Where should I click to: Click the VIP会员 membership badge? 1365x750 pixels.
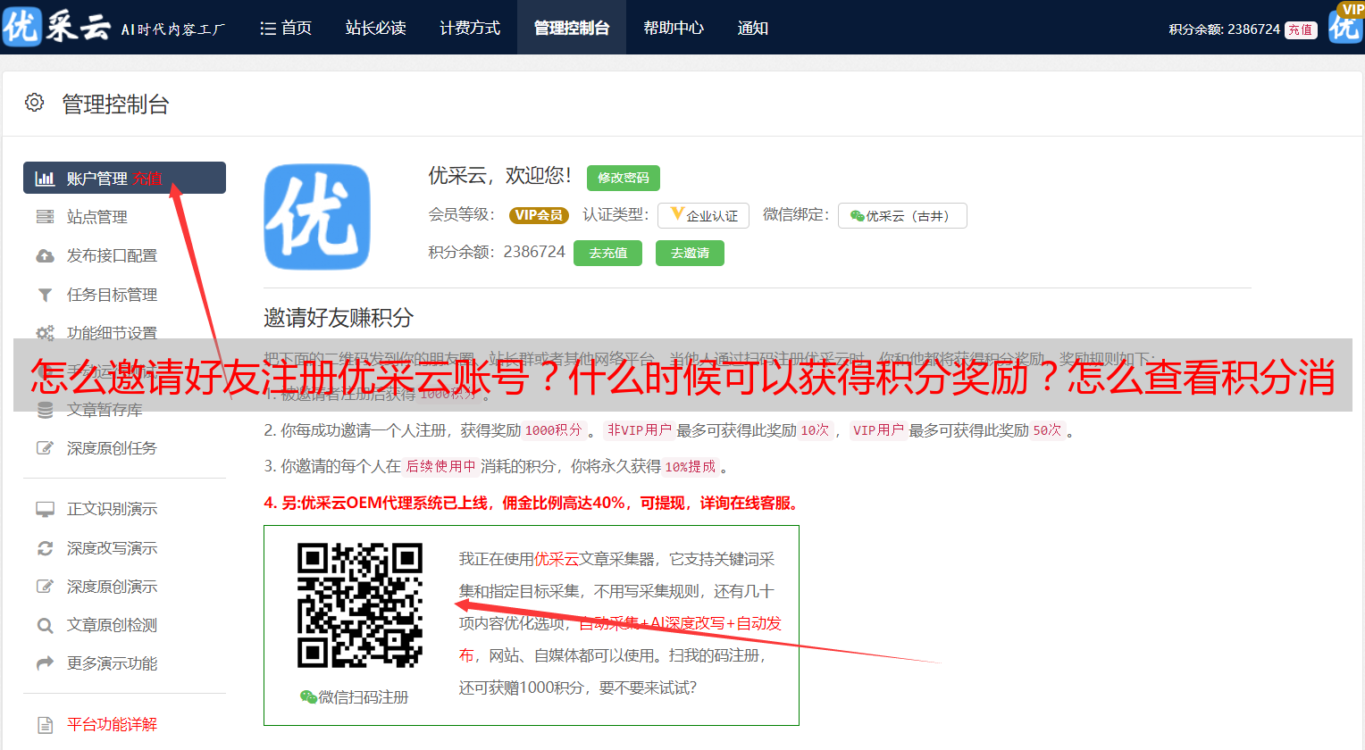[x=540, y=215]
